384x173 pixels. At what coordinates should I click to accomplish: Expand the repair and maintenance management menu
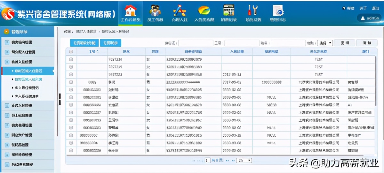click(27, 155)
